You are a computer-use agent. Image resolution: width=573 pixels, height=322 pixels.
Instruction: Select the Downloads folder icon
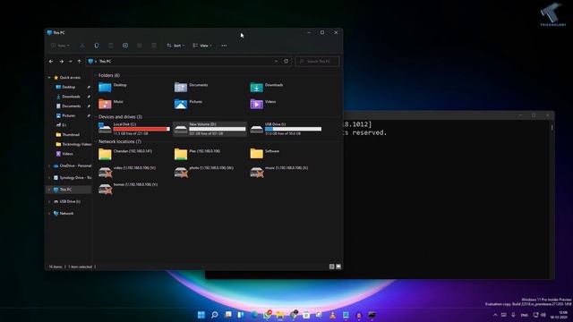click(x=257, y=88)
